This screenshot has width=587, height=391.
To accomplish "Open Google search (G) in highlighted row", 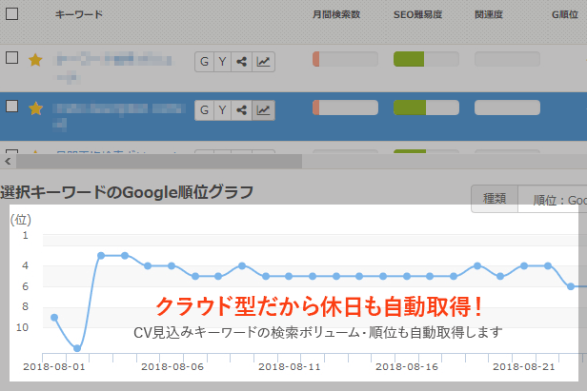I will tap(204, 110).
